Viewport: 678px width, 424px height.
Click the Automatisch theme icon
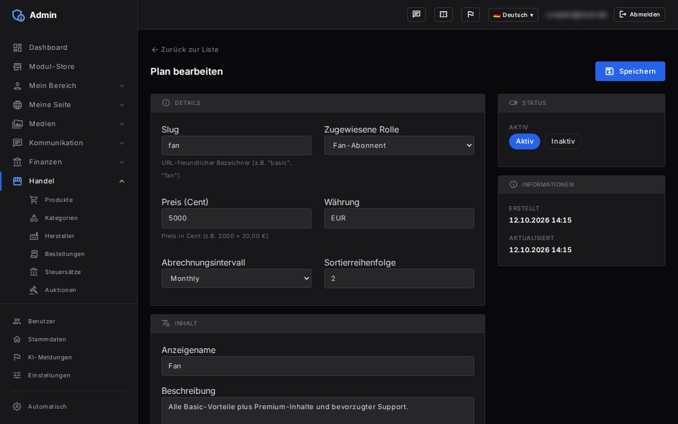coord(17,407)
